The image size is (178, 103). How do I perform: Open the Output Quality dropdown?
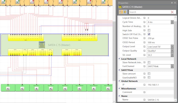click(172, 51)
